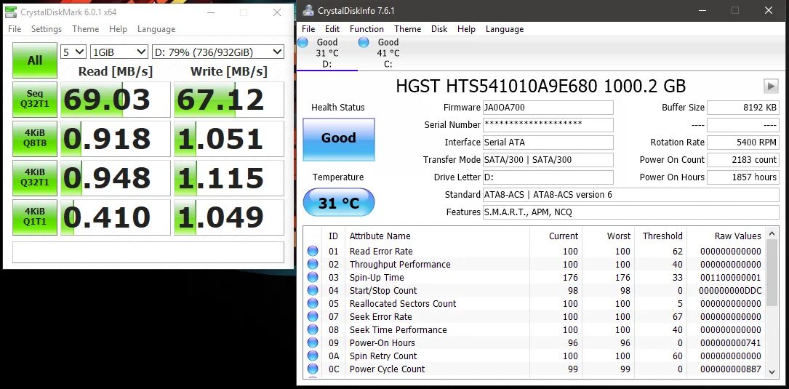
Task: Click status orb for Power Cycle Count row
Action: click(313, 369)
